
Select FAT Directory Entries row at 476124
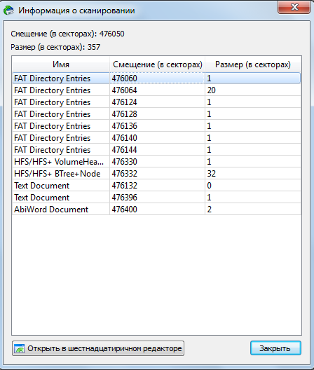click(156, 102)
